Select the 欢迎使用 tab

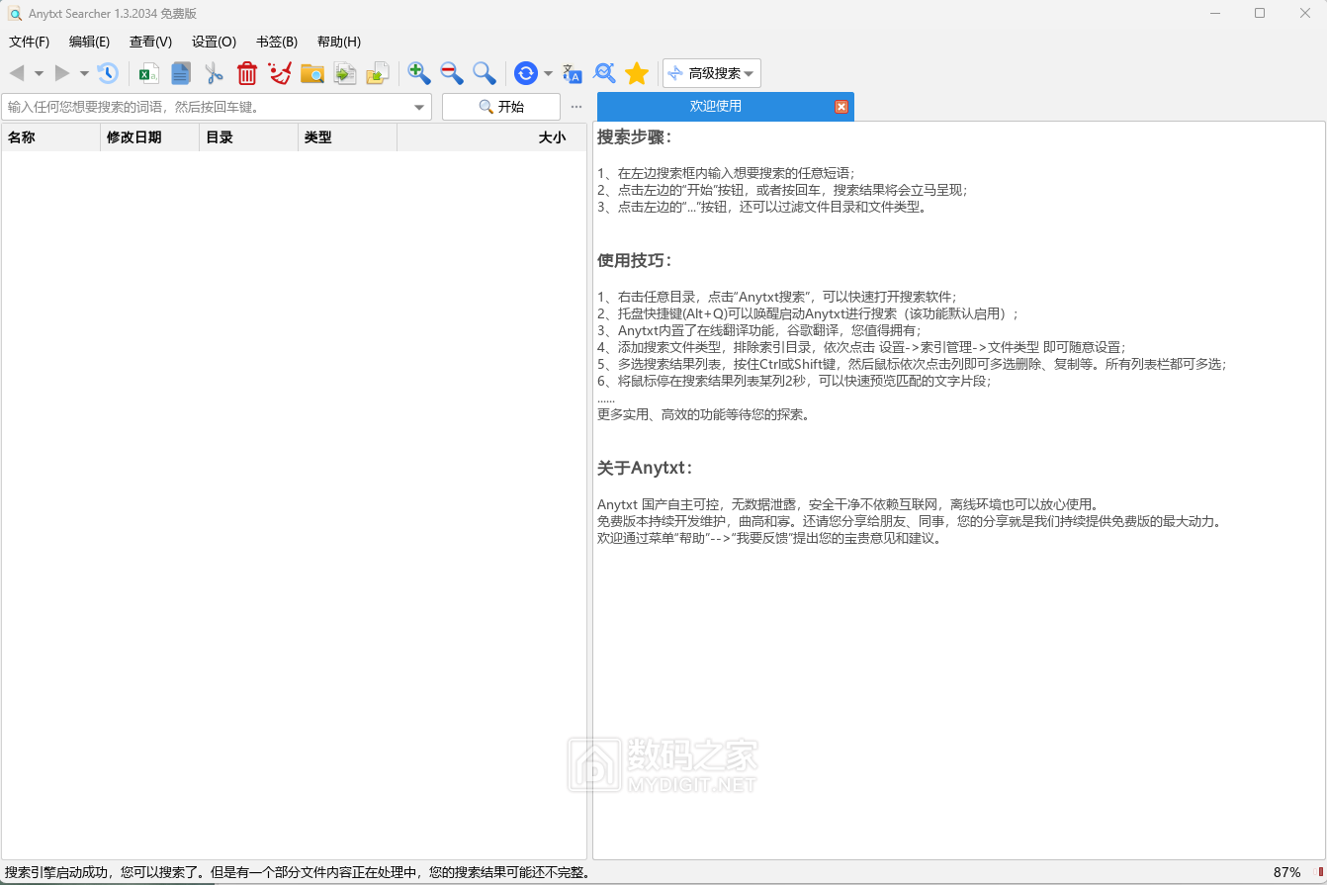(715, 106)
